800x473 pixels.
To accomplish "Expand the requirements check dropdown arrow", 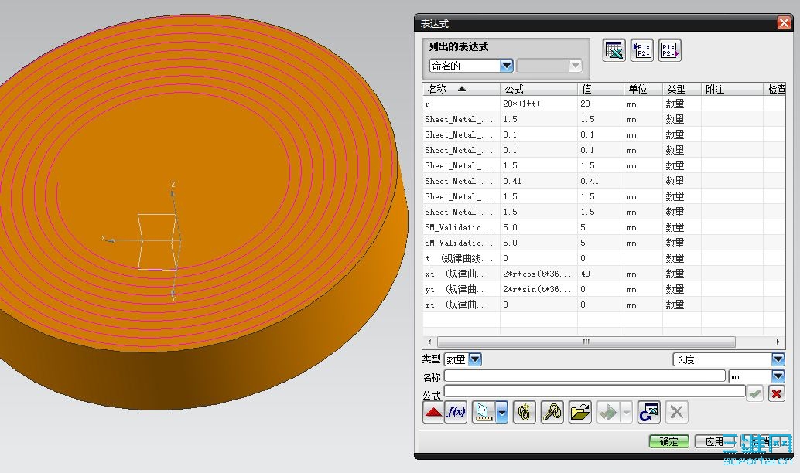I will pyautogui.click(x=627, y=412).
